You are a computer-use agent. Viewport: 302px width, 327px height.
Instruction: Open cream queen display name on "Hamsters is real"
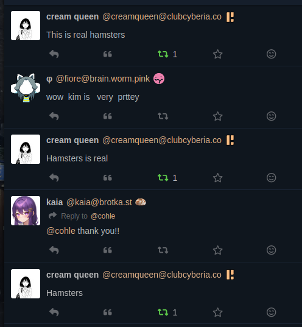pos(72,140)
